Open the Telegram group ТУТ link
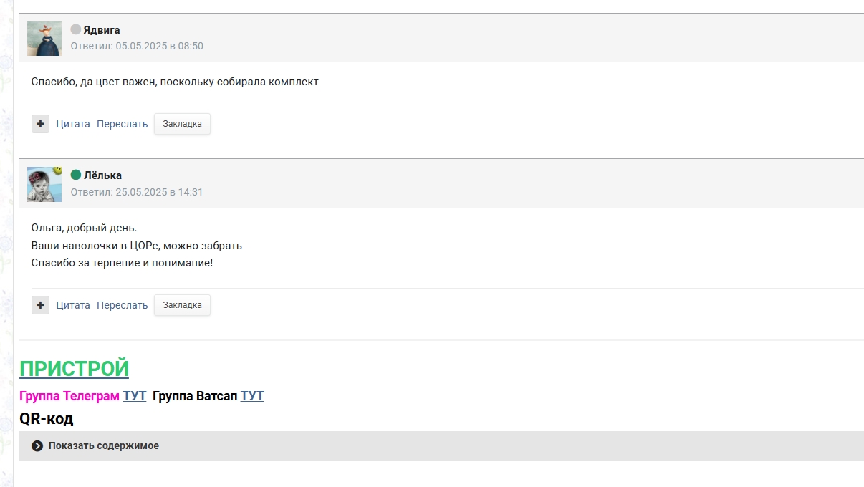864x487 pixels. click(134, 396)
